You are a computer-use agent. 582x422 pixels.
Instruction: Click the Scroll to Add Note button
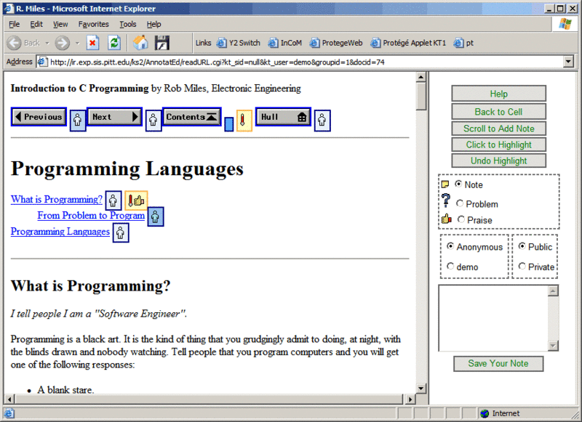498,129
